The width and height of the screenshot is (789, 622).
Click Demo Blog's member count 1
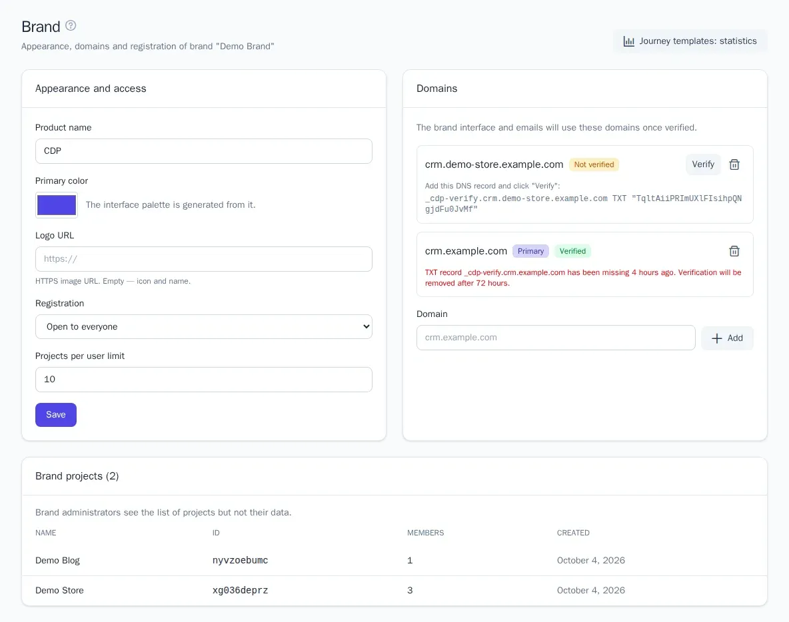tap(410, 560)
